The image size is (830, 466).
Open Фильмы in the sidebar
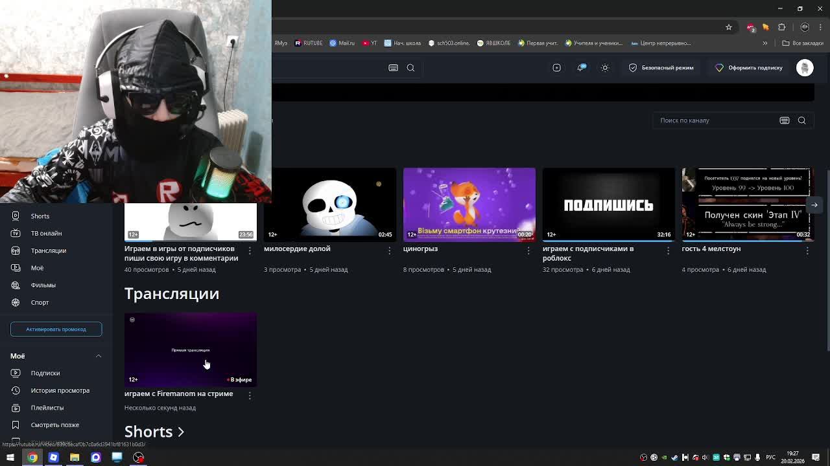[43, 285]
